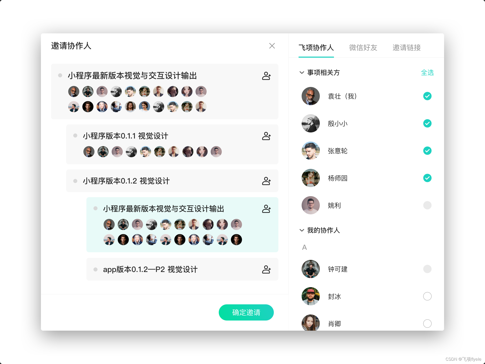Click 封冰 avatar photo
This screenshot has width=485, height=364.
[310, 296]
